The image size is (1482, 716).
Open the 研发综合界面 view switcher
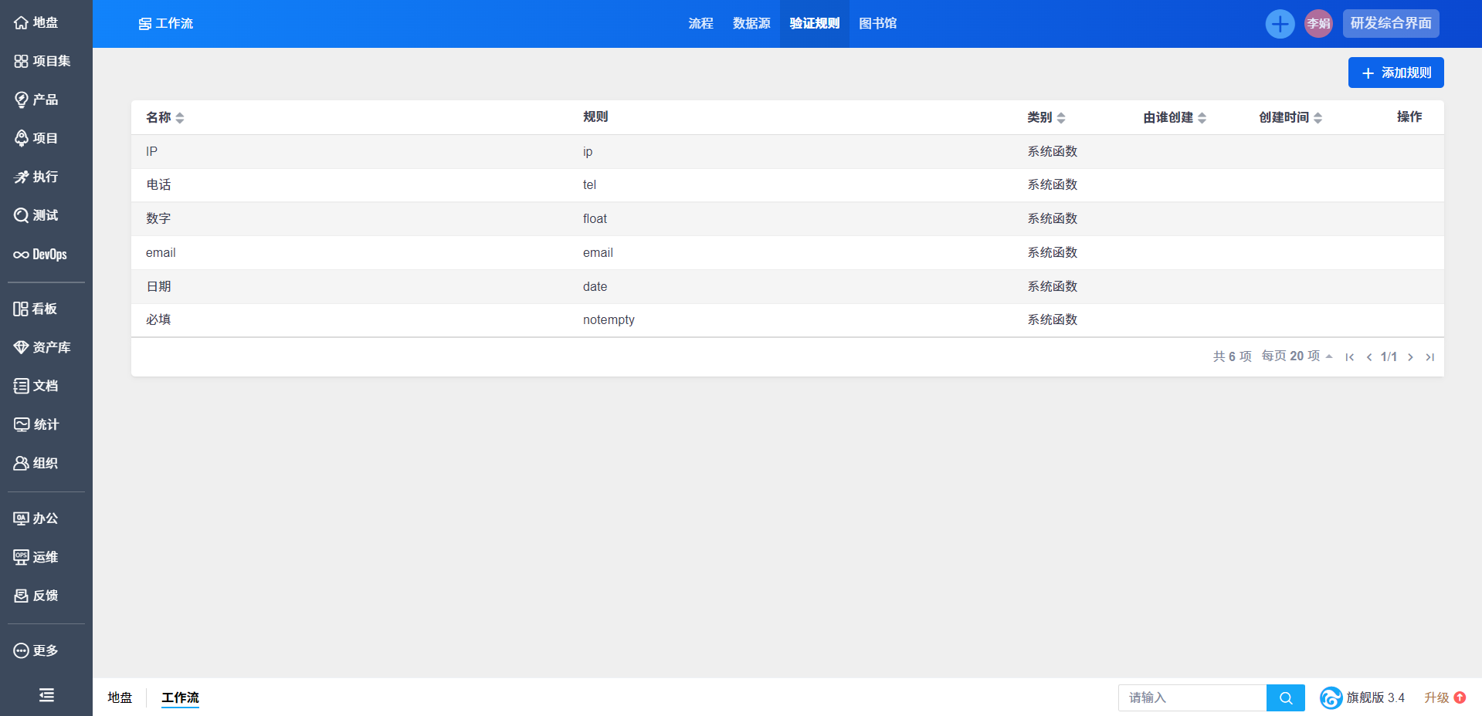pos(1390,24)
